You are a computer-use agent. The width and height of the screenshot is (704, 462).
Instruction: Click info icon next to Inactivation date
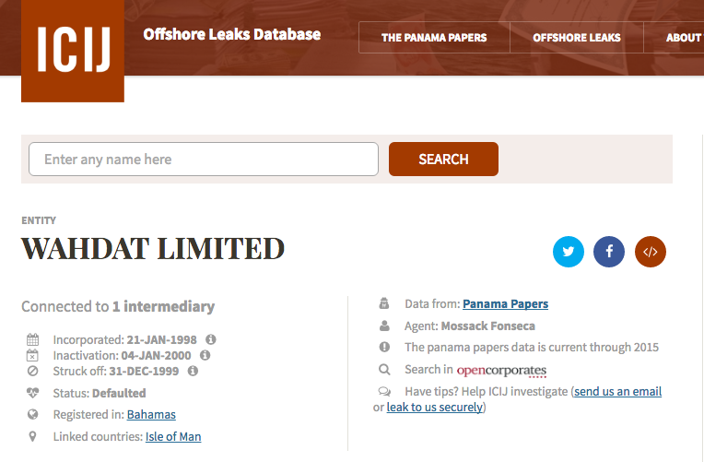(205, 355)
